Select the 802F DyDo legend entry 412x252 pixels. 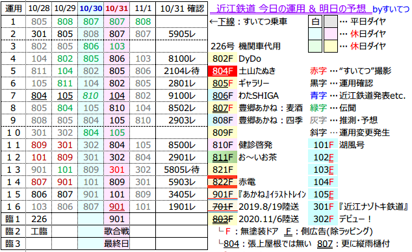(x=222, y=58)
